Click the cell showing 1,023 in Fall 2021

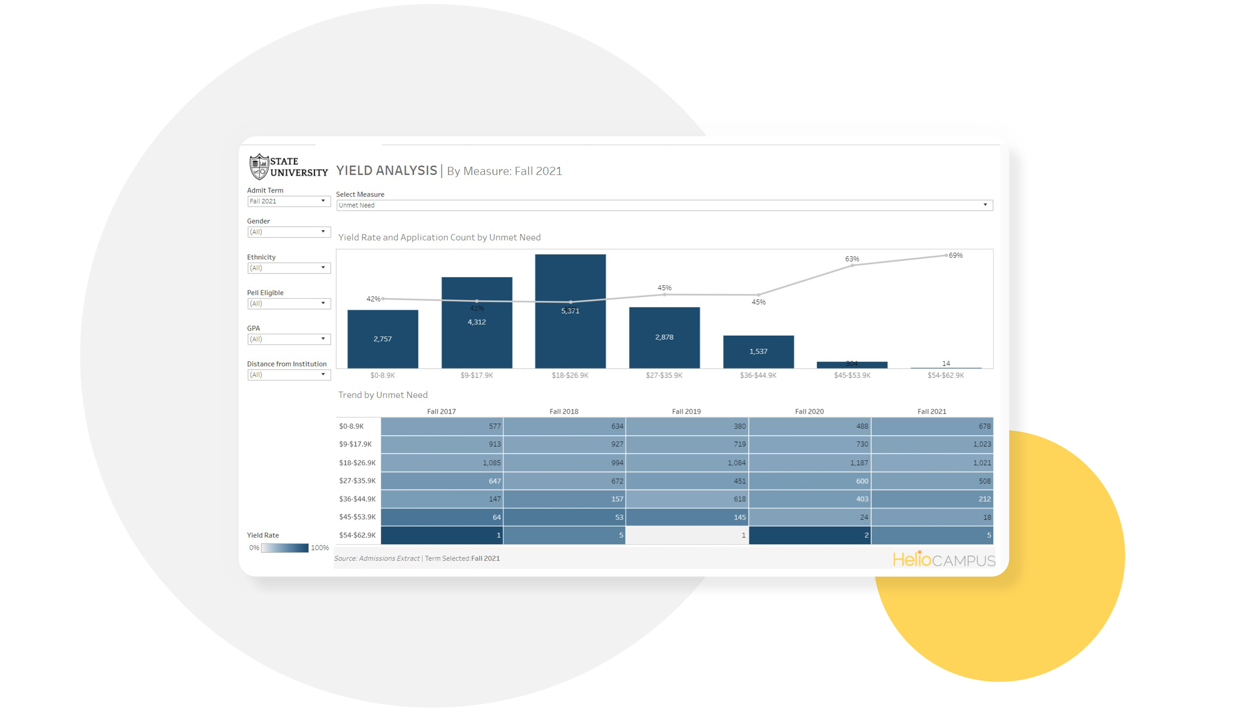tap(932, 445)
